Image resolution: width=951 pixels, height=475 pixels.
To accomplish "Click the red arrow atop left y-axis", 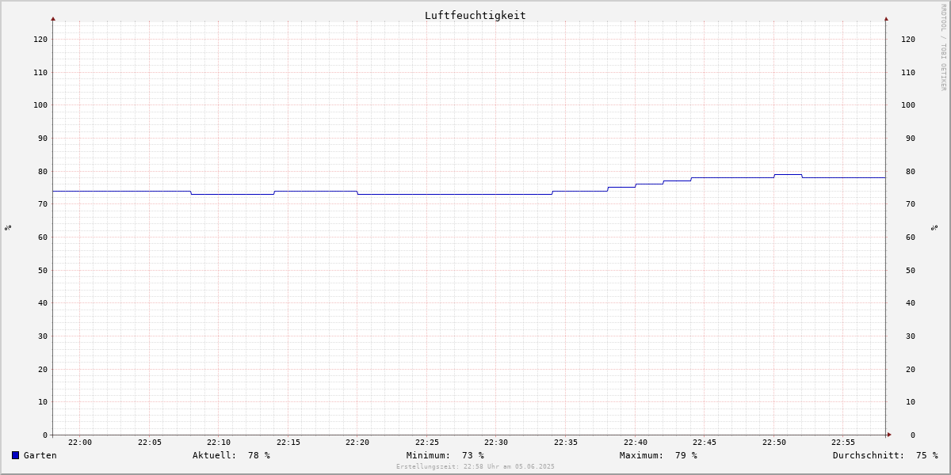I will click(53, 18).
